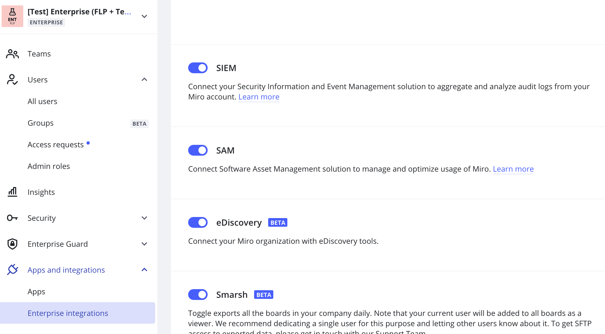Disable the SIEM integration
605x334 pixels.
(x=198, y=68)
